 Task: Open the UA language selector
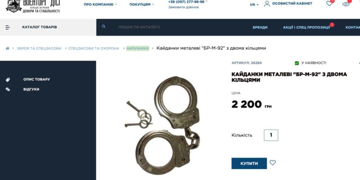(254, 4)
